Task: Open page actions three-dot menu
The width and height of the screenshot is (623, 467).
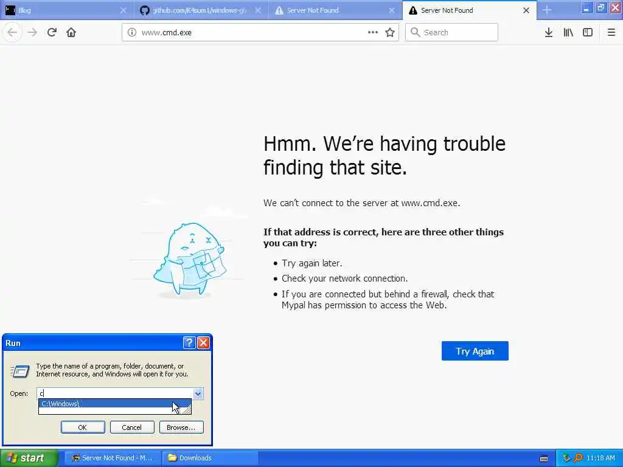Action: [373, 32]
